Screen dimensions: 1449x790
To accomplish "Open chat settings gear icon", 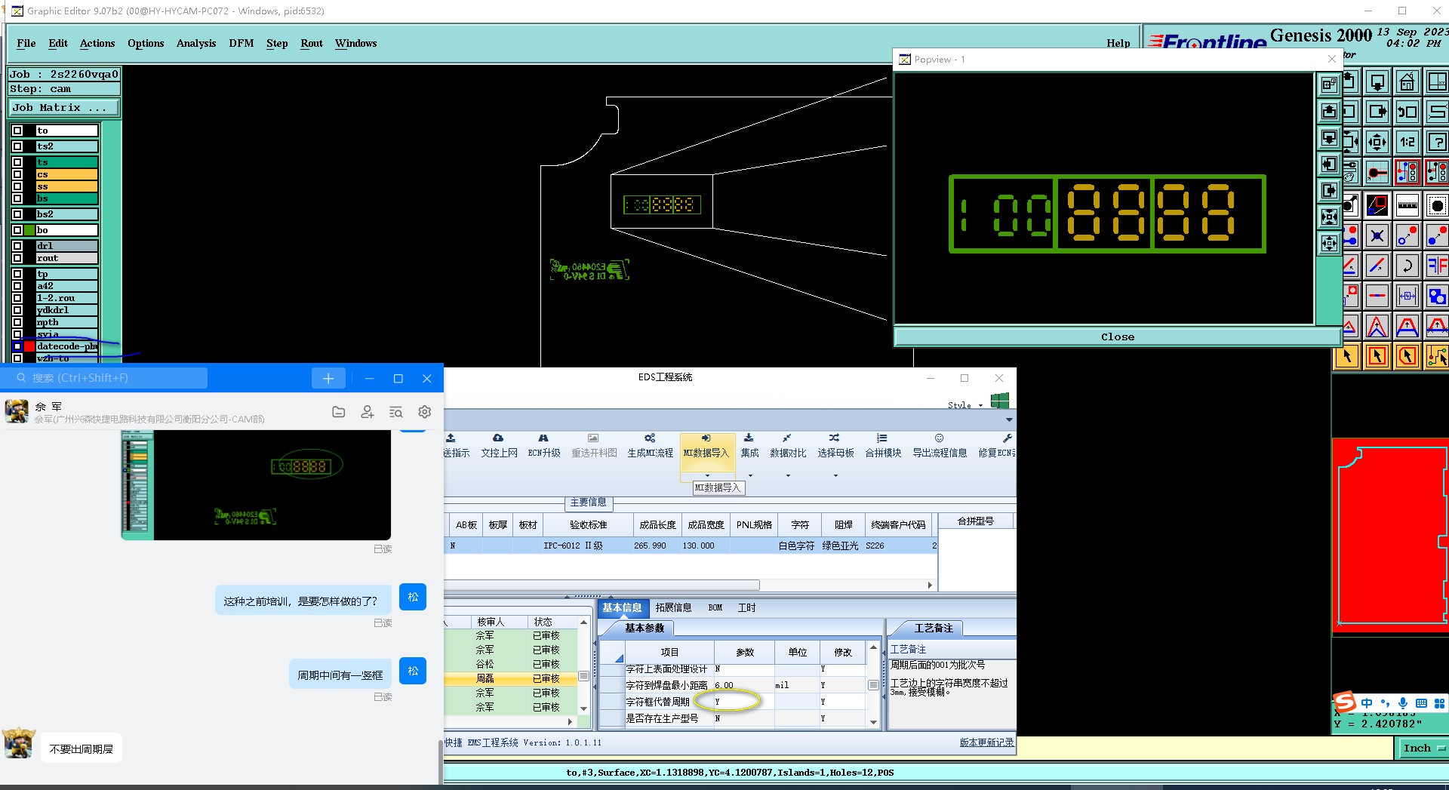I will 425,412.
